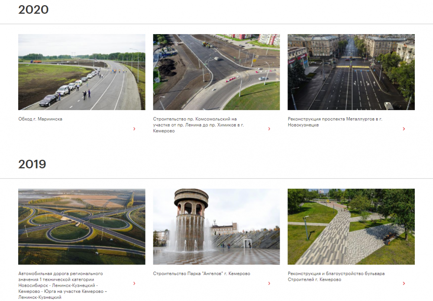The image size is (433, 301).
Task: Click the 2020 section heading
Action: (x=33, y=10)
